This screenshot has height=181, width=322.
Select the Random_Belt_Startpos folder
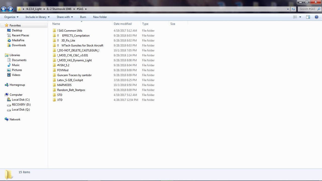(71, 90)
